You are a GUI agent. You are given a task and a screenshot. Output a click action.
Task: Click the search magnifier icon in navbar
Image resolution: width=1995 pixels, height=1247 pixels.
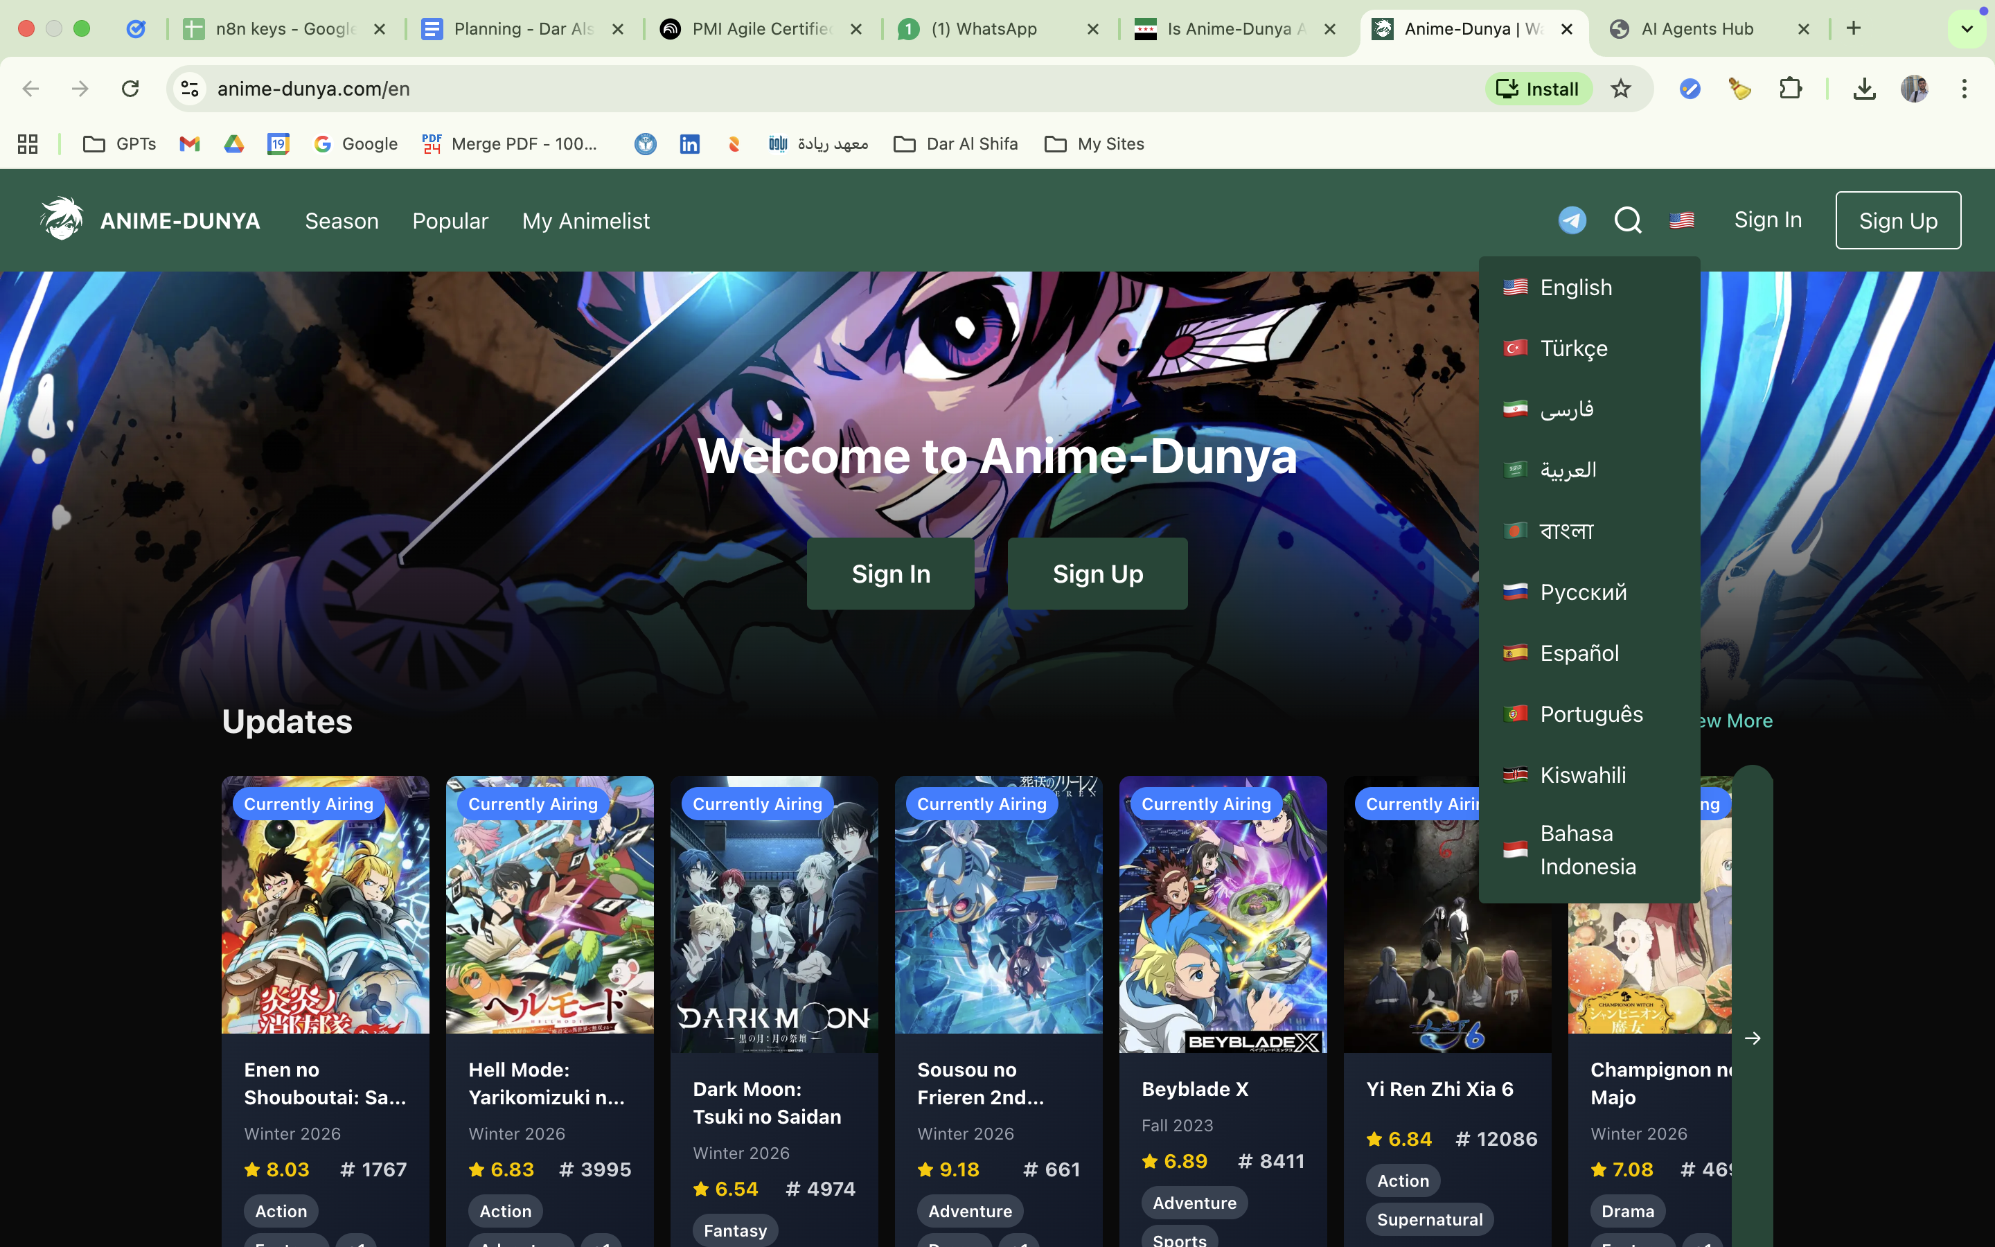pos(1627,220)
